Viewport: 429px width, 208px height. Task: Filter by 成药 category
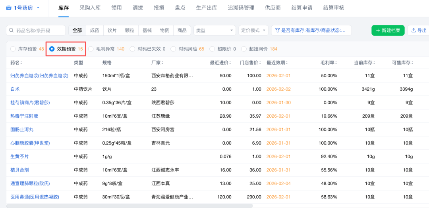point(95,30)
